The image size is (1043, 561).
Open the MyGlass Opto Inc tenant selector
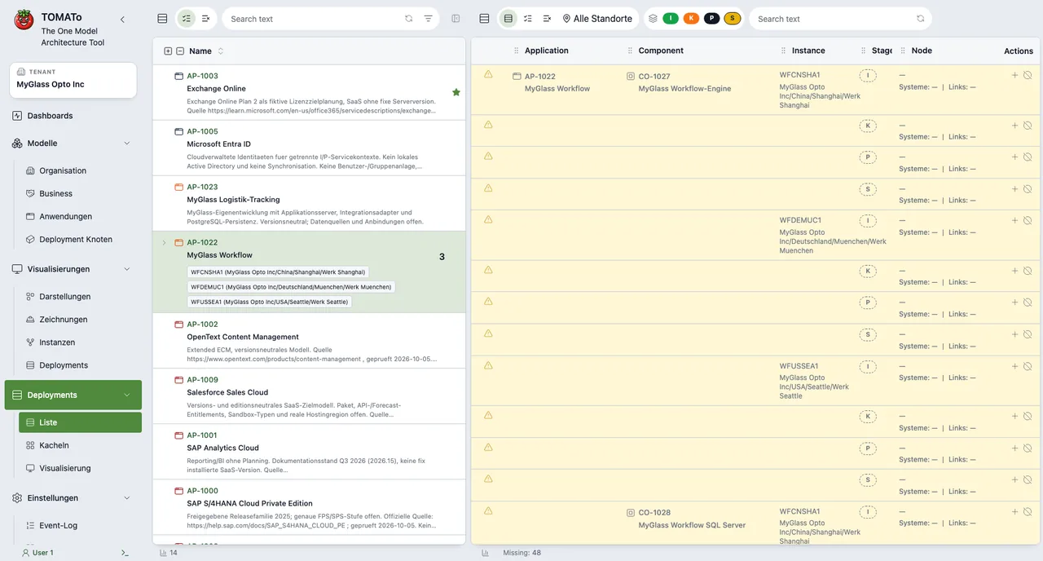[x=73, y=79]
